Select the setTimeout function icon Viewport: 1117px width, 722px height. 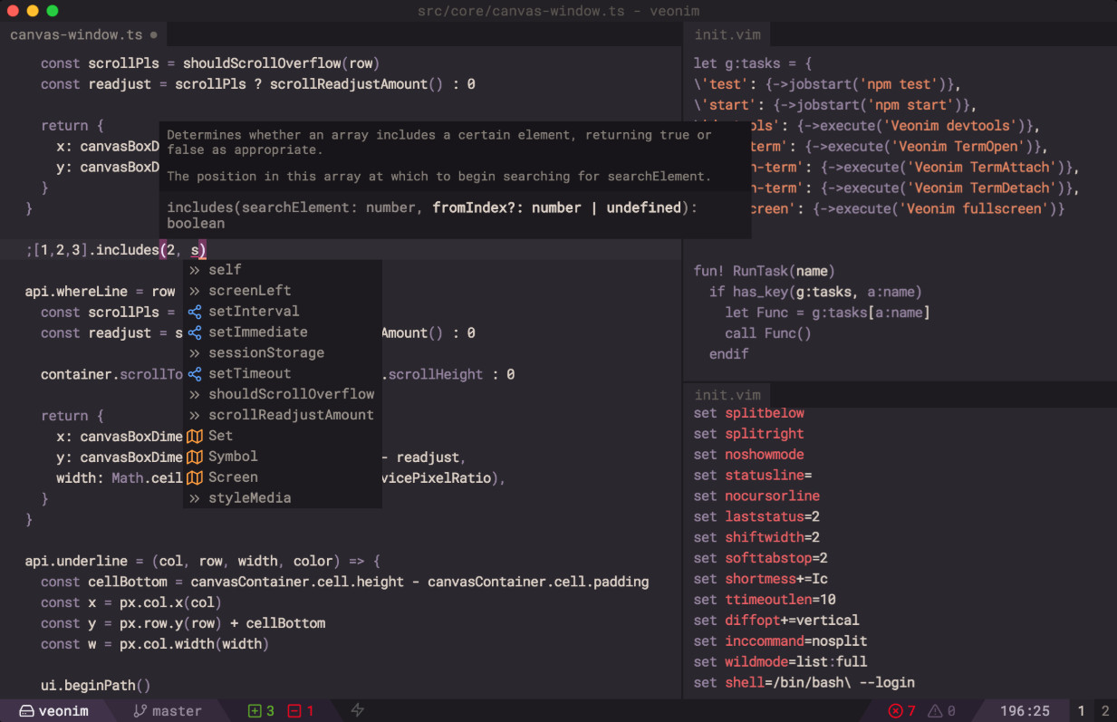pyautogui.click(x=195, y=374)
